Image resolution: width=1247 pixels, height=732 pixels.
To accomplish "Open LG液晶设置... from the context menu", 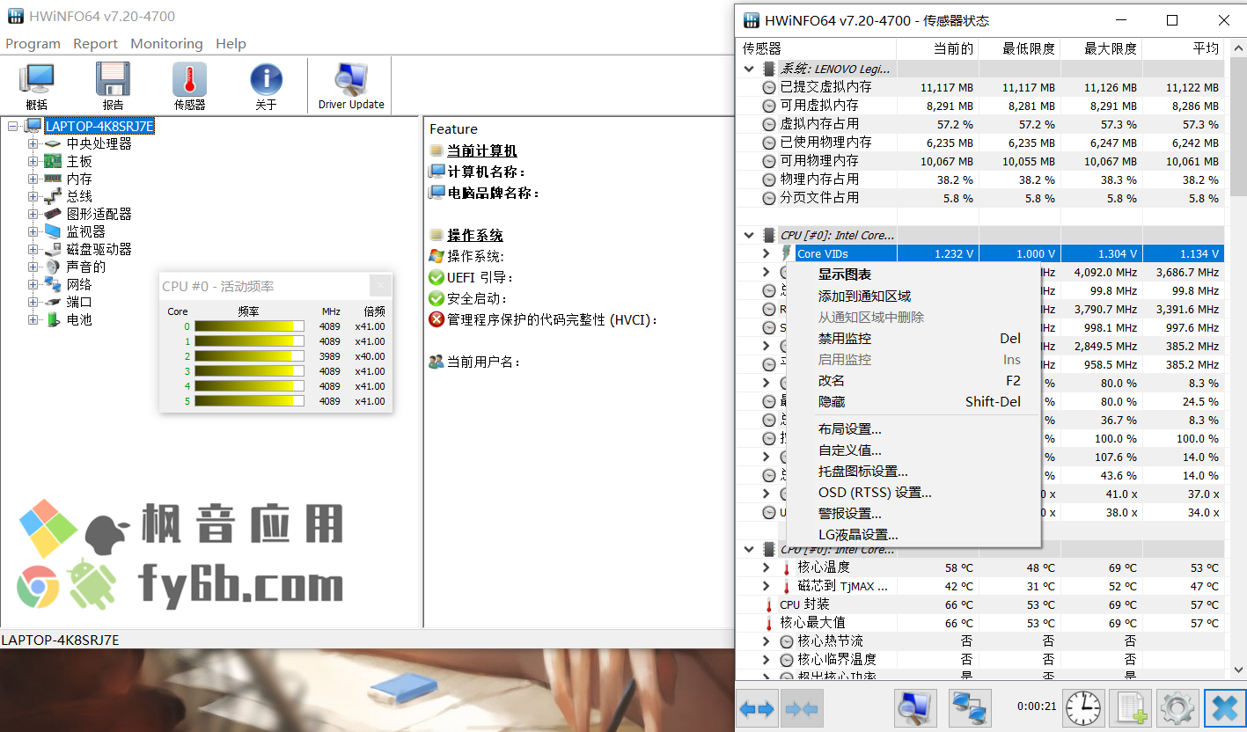I will click(913, 534).
